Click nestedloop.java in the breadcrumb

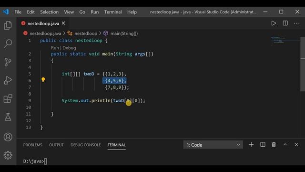coord(45,33)
